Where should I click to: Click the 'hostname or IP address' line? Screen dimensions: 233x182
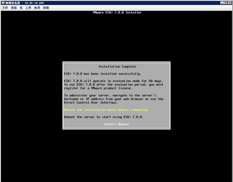click(114, 99)
